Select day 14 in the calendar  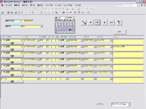tap(70, 26)
